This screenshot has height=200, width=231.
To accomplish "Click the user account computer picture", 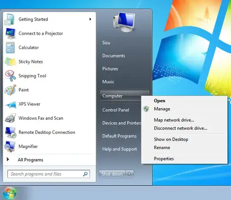I will 124,22.
